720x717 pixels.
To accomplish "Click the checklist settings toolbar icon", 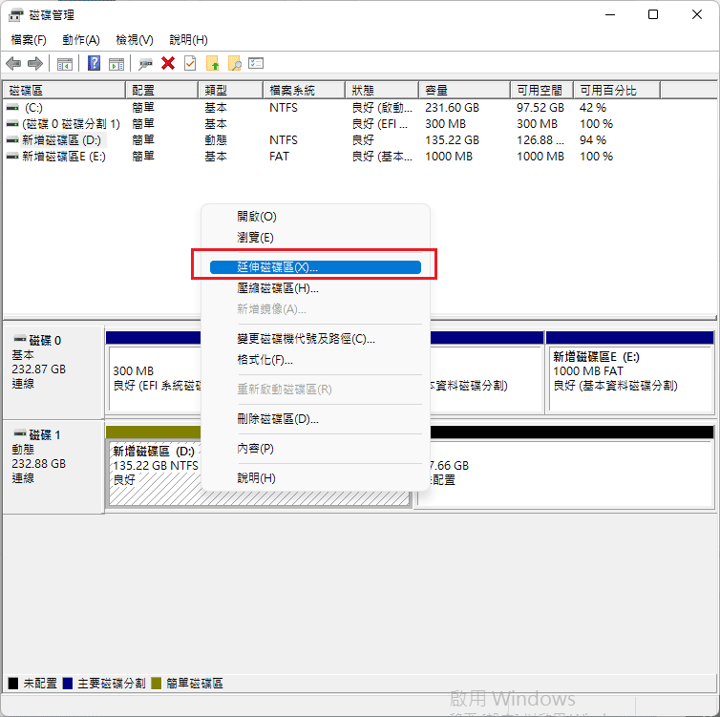I will [256, 63].
